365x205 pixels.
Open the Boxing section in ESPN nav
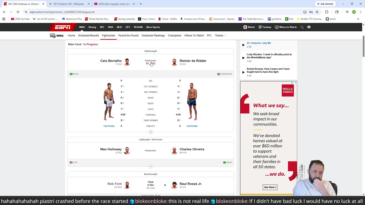point(92,27)
